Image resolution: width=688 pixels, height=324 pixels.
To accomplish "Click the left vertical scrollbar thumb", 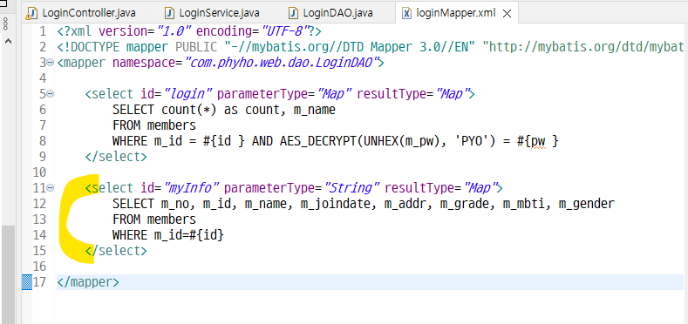I will click(x=8, y=274).
